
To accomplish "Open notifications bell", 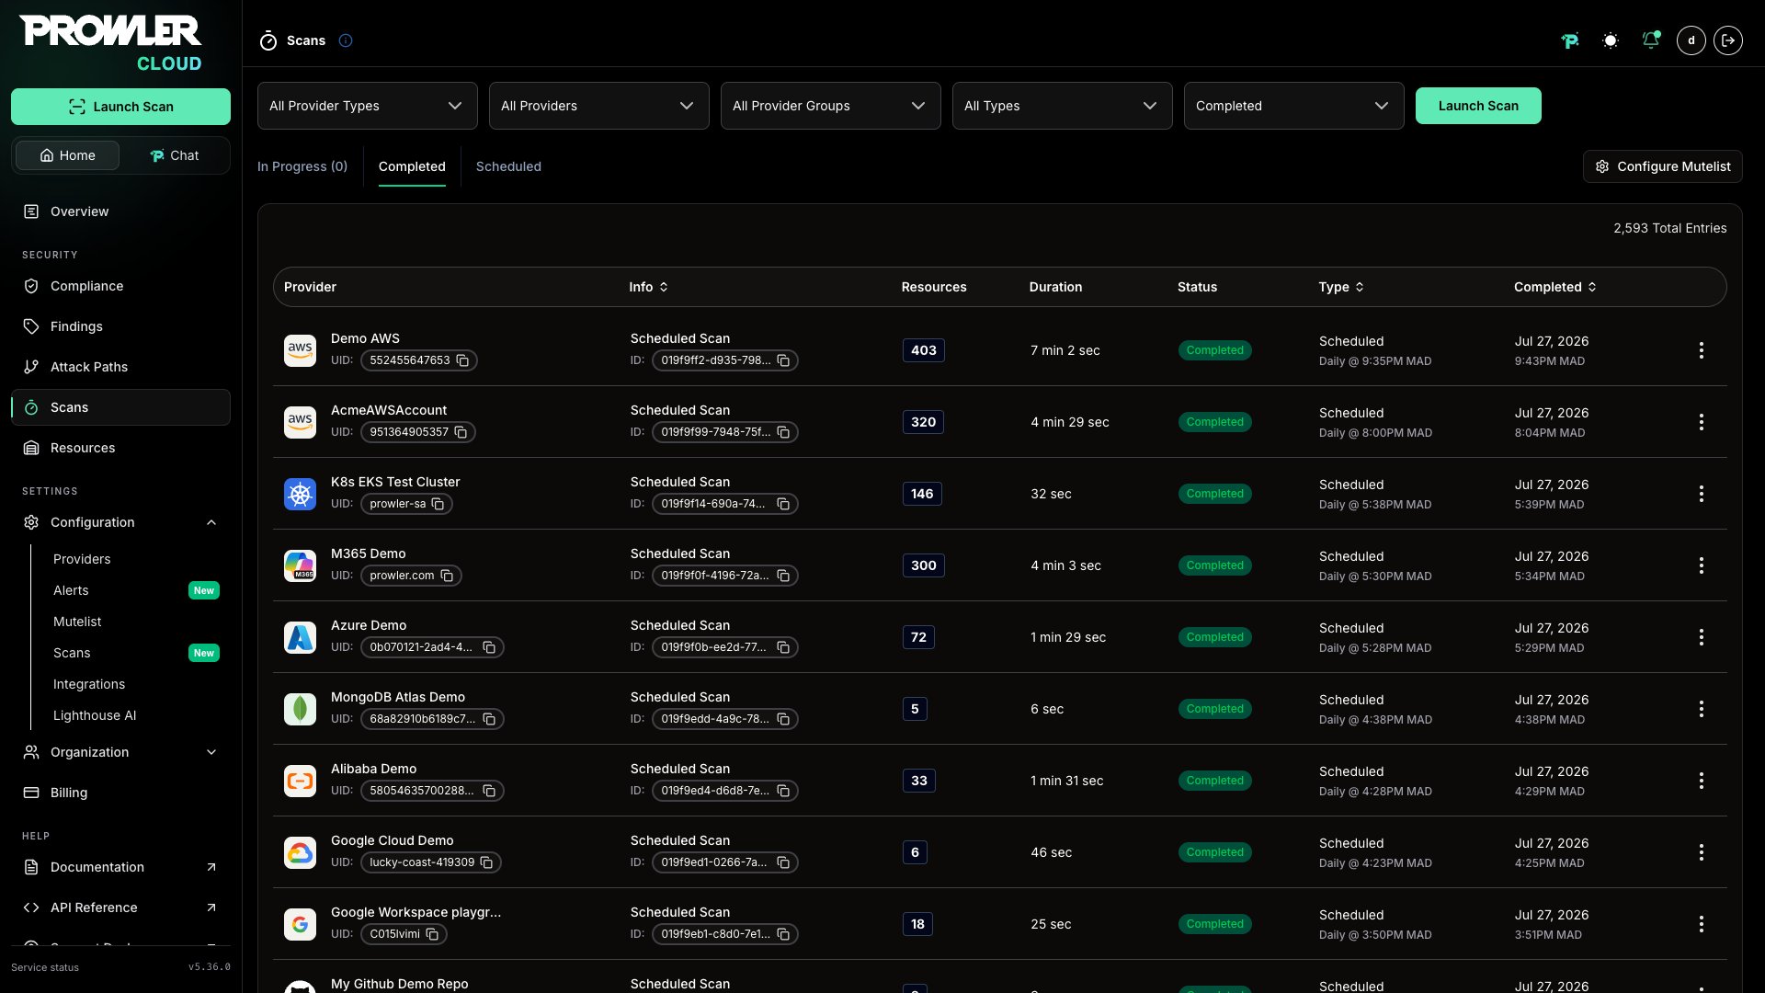I will point(1651,40).
